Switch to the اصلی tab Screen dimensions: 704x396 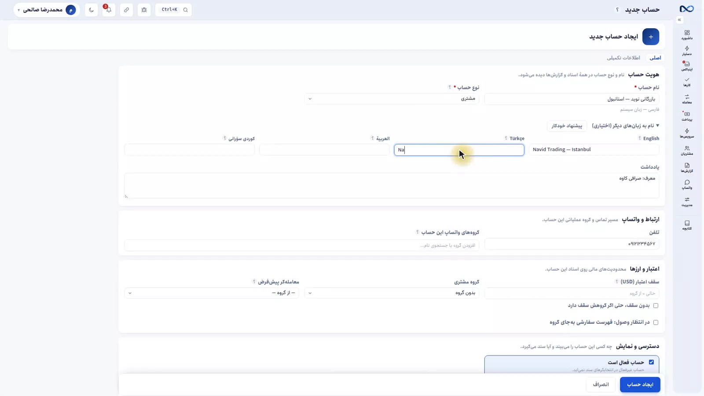coord(655,58)
